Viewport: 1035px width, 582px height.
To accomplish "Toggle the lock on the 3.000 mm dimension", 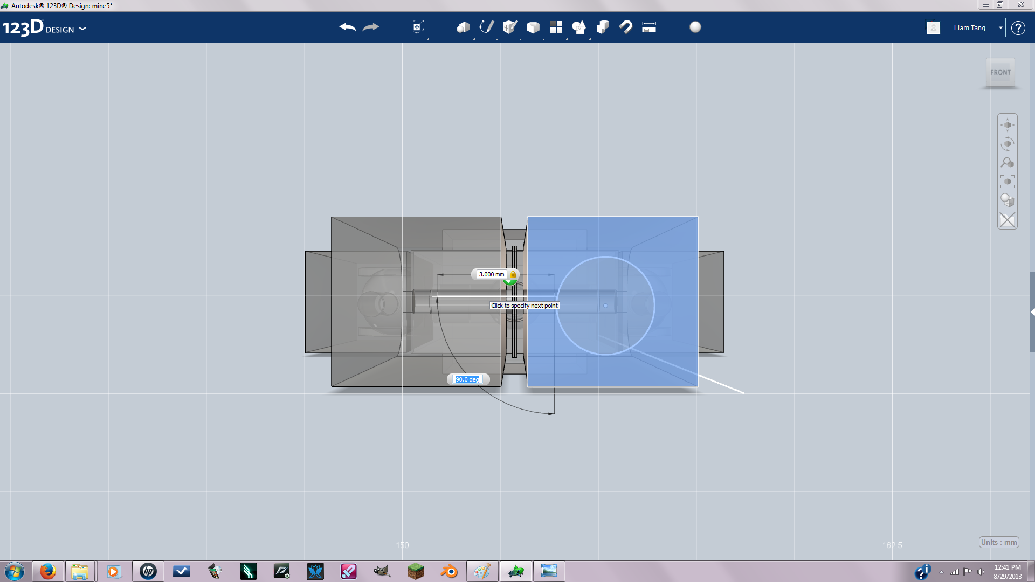I will (x=513, y=274).
